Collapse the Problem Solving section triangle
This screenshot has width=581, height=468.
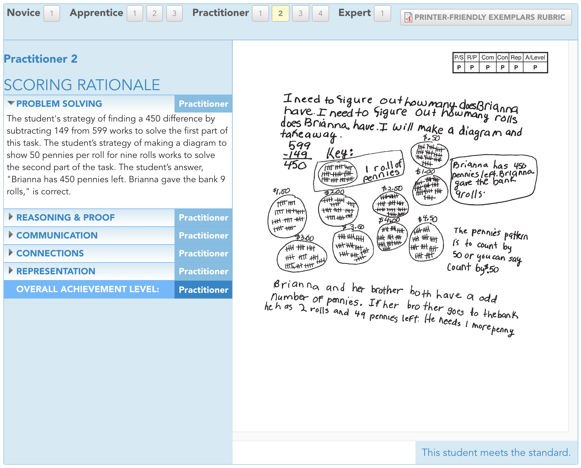(x=11, y=103)
